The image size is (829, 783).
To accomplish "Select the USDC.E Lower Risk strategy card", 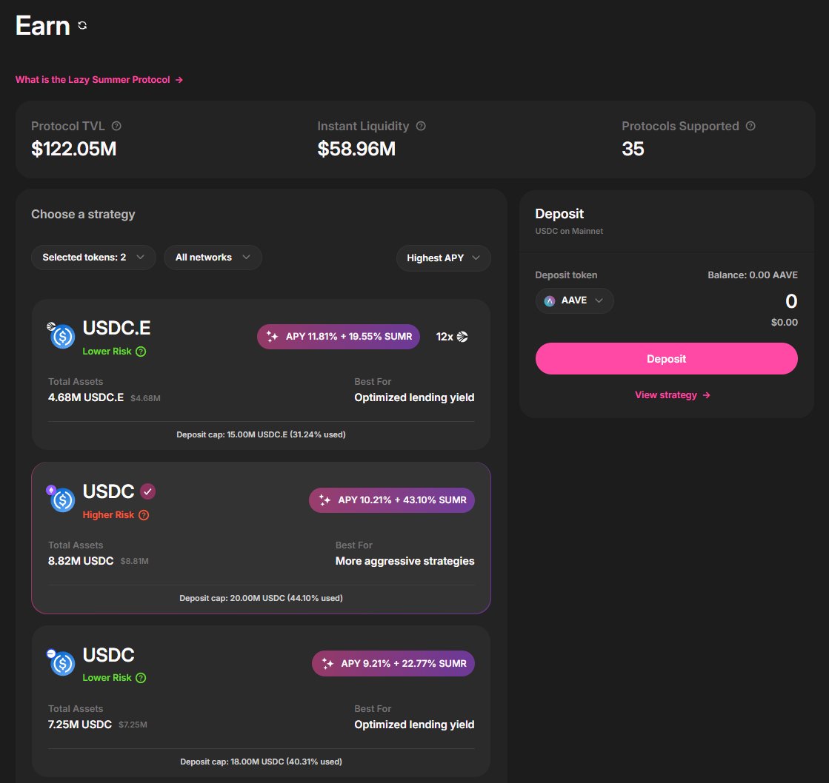I will 262,374.
